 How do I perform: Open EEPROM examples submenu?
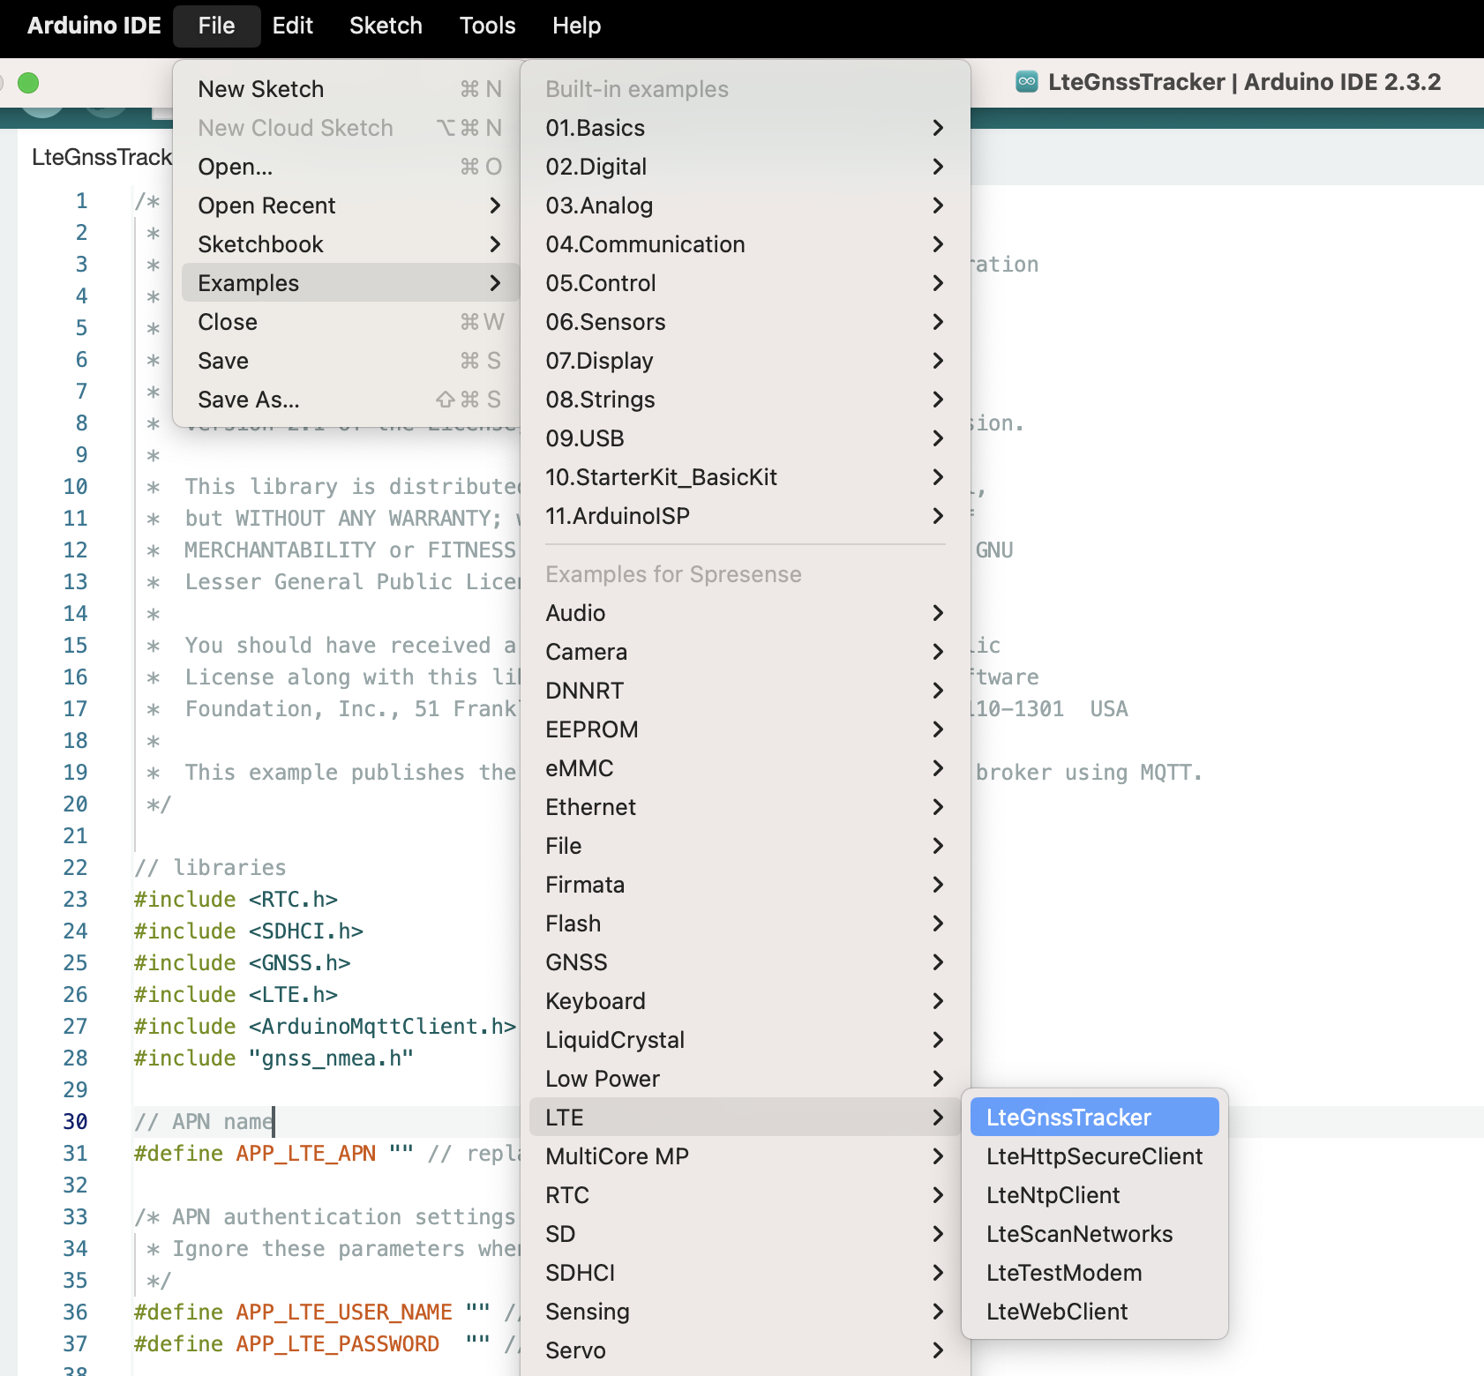(746, 729)
